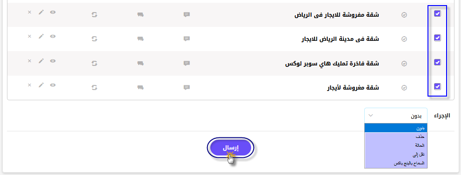The height and width of the screenshot is (175, 461).
Task: Click the eye view icon for شقة مغروشة لأيجار
Action: pos(53,85)
